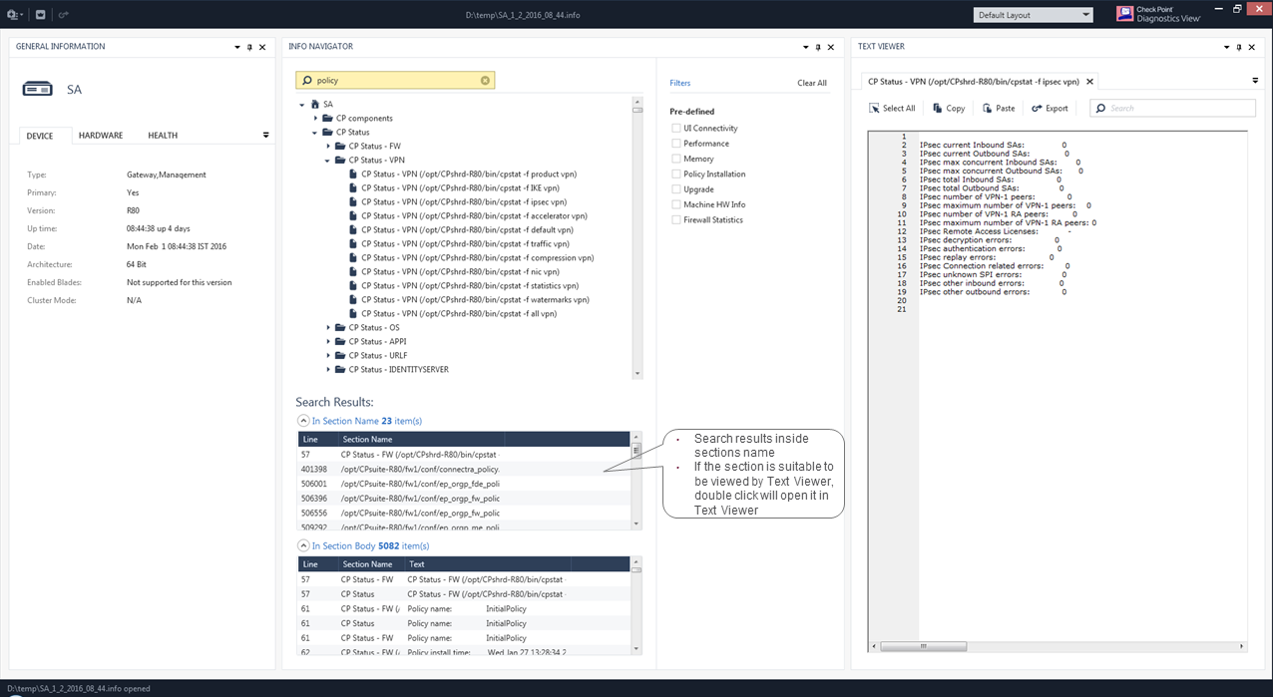Viewport: 1273px width, 697px height.
Task: Enable the UI Connectivity filter
Action: click(x=676, y=128)
